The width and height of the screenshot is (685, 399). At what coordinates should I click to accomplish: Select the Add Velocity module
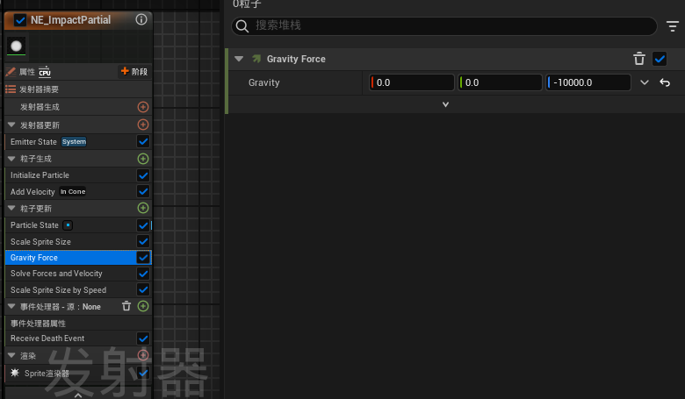pyautogui.click(x=79, y=192)
